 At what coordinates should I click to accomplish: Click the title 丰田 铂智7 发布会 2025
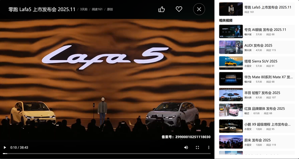click(262, 93)
